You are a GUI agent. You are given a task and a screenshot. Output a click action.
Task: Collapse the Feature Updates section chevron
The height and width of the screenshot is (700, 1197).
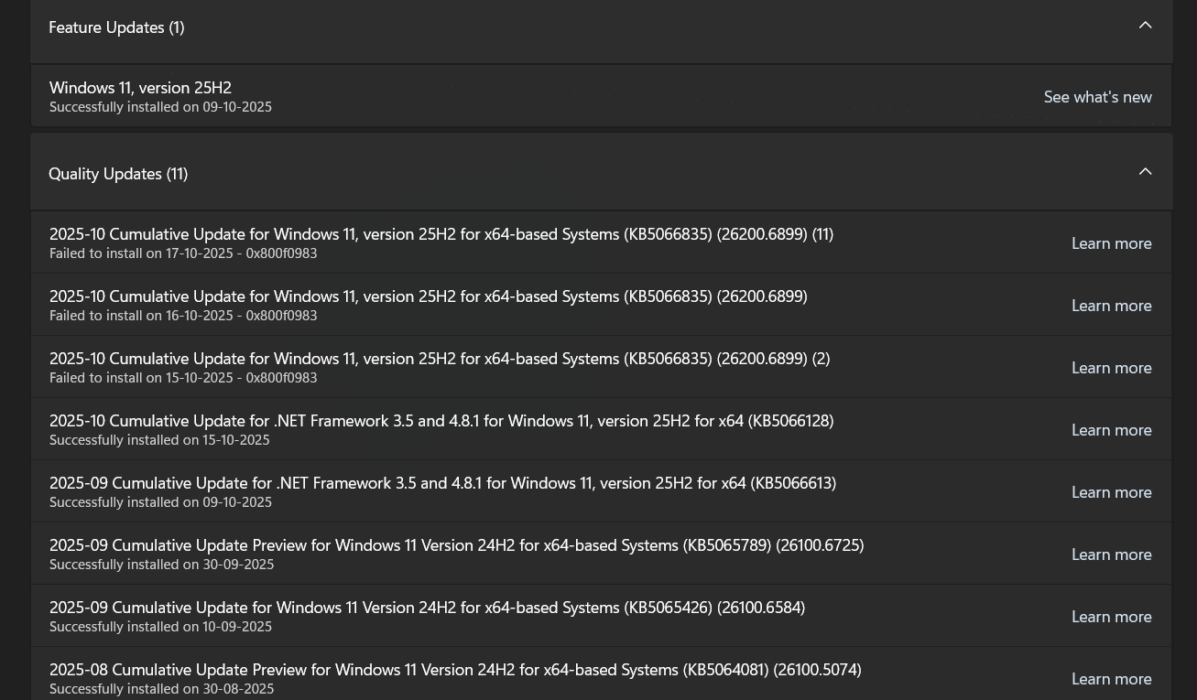tap(1145, 26)
